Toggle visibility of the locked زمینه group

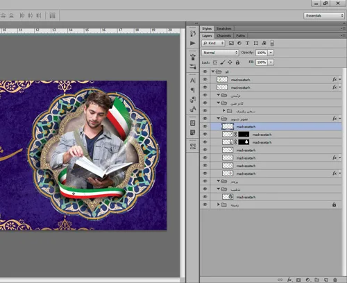pyautogui.click(x=205, y=205)
